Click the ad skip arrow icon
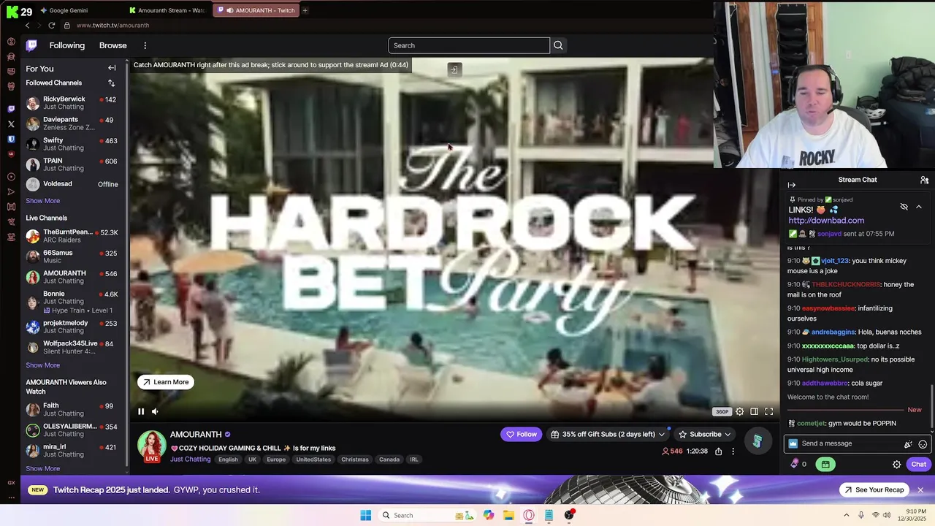This screenshot has width=935, height=526. click(x=454, y=69)
